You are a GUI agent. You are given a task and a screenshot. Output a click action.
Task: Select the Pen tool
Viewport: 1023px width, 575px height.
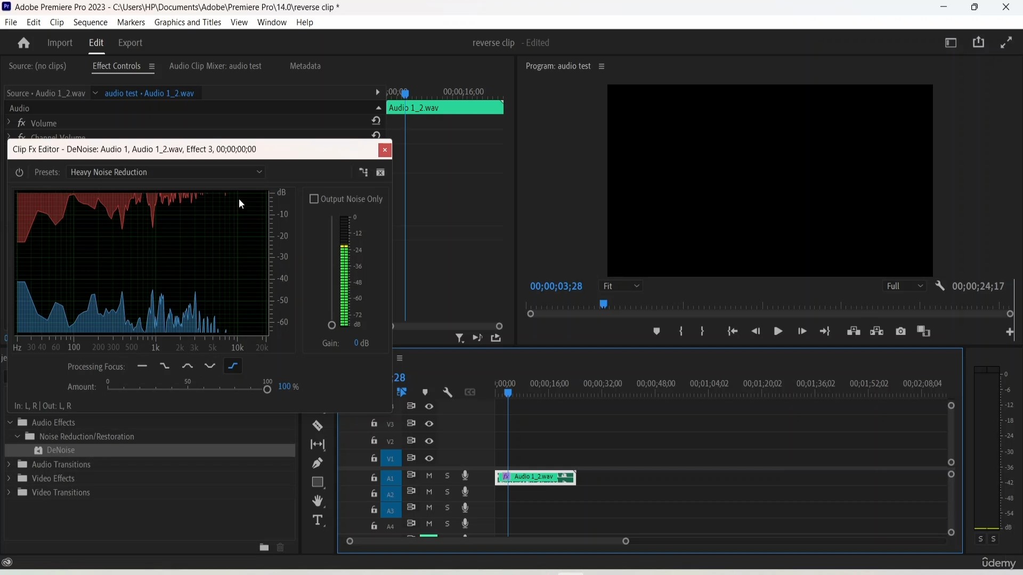[318, 464]
